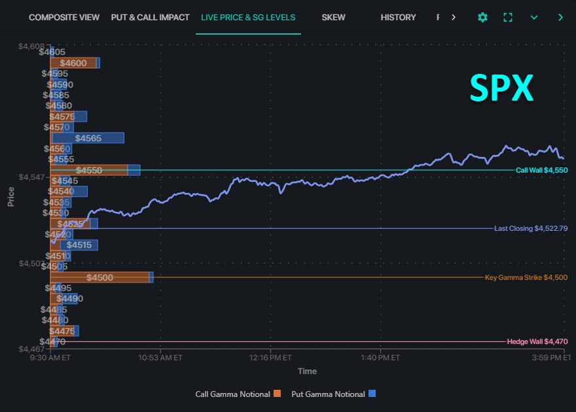
Task: Click the teal right-chevron in the top corner
Action: pyautogui.click(x=560, y=18)
